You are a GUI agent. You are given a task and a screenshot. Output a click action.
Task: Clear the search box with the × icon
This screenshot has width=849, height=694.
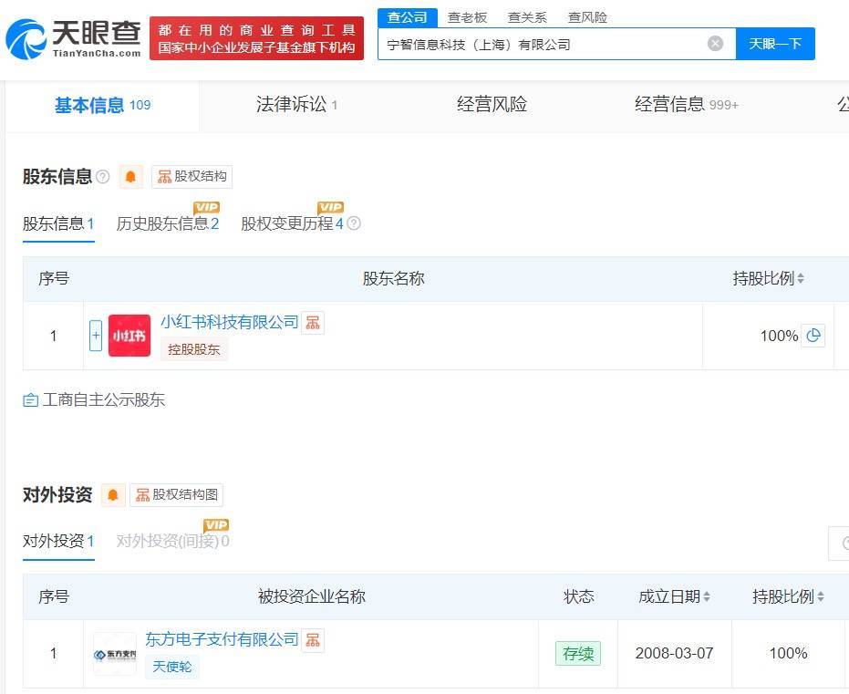pyautogui.click(x=715, y=43)
